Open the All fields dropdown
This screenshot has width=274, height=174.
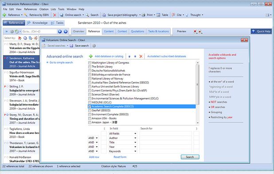coord(135,134)
